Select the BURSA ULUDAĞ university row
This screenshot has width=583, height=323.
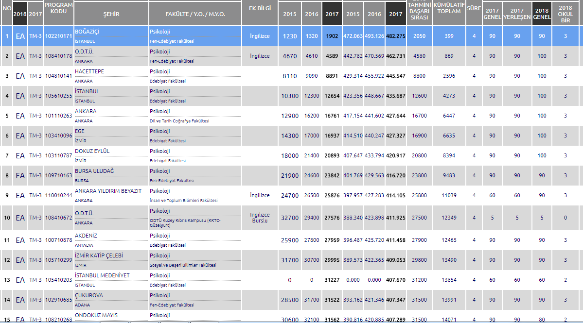[94, 171]
